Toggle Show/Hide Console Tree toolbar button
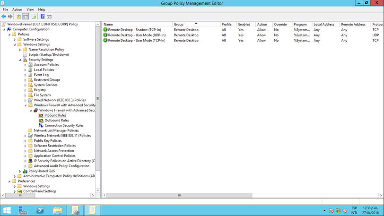Image resolution: width=384 pixels, height=216 pixels. click(26, 17)
